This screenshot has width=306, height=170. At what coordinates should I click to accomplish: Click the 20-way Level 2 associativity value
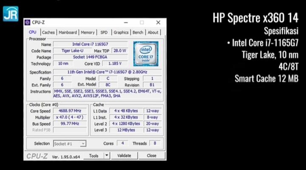point(153,124)
